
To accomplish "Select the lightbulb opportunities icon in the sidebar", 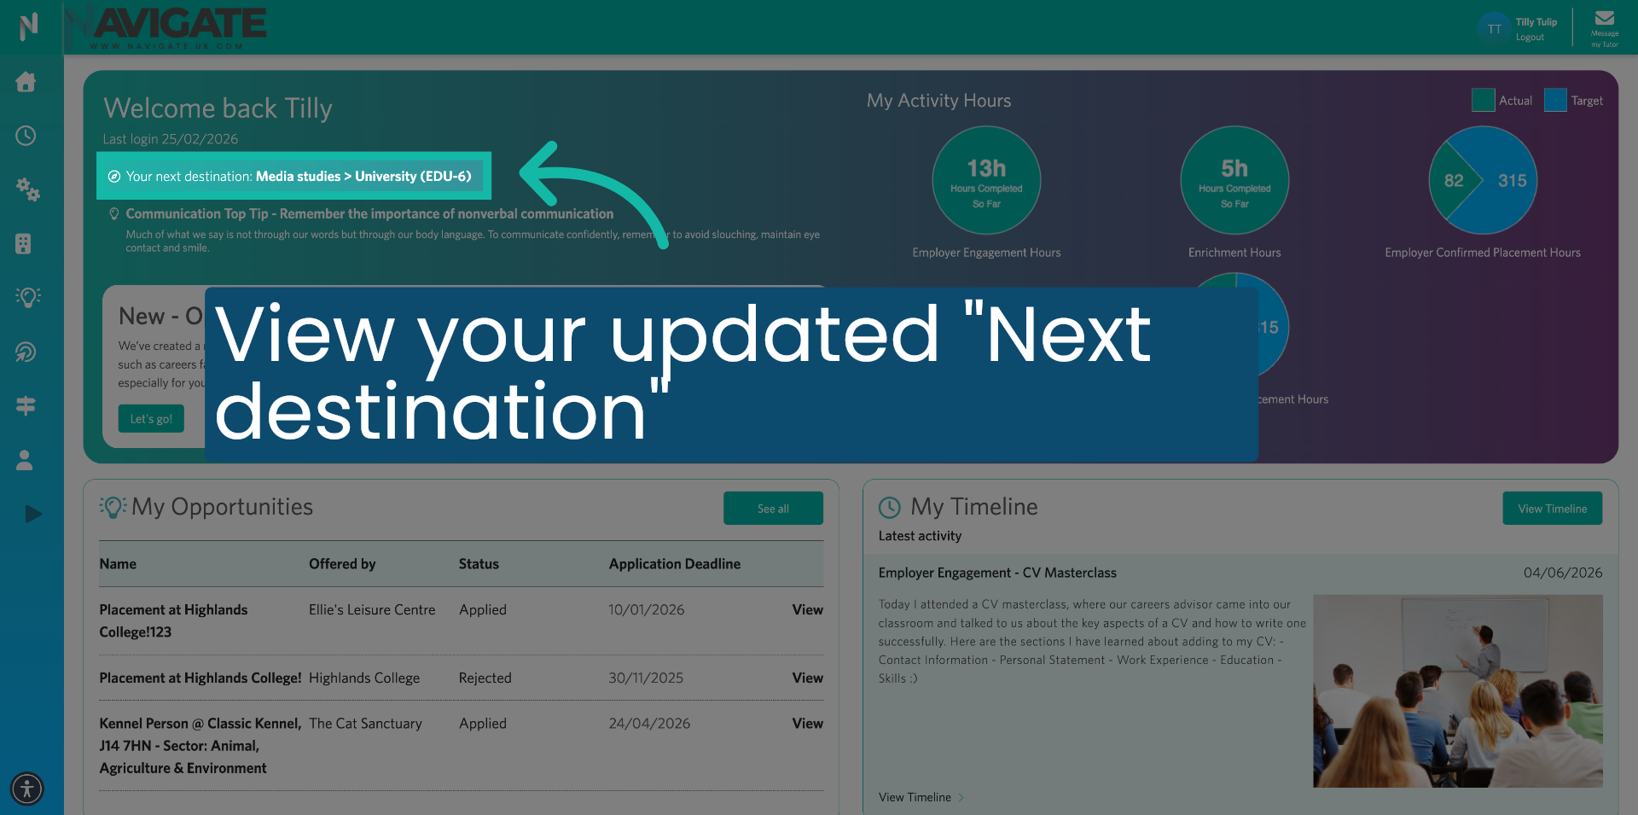I will click(x=27, y=297).
